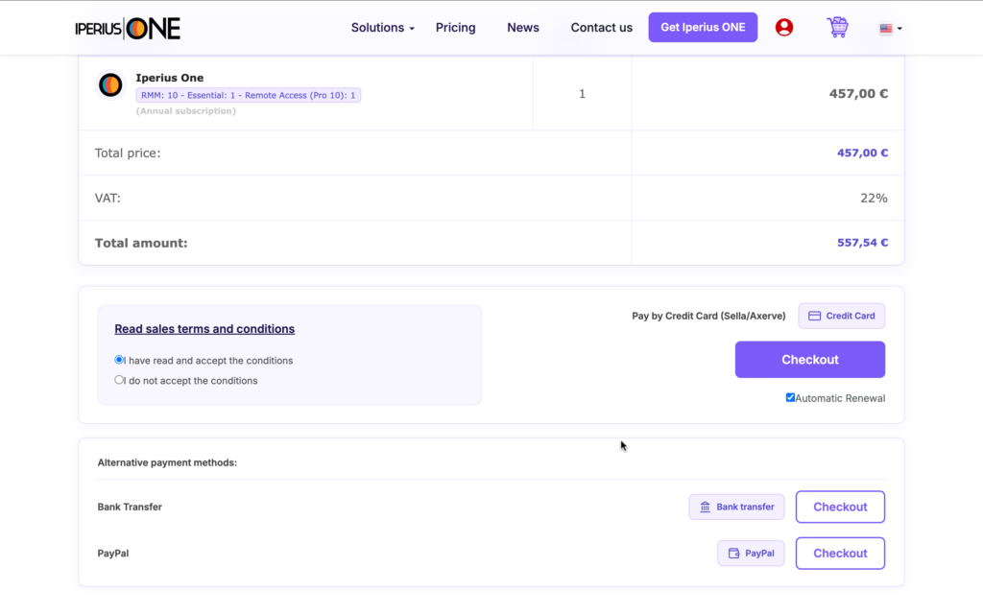Open Read sales terms and conditions link
983x614 pixels.
[x=204, y=329]
